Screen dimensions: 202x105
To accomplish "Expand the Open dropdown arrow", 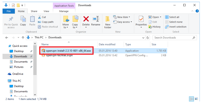I will point(161,17).
